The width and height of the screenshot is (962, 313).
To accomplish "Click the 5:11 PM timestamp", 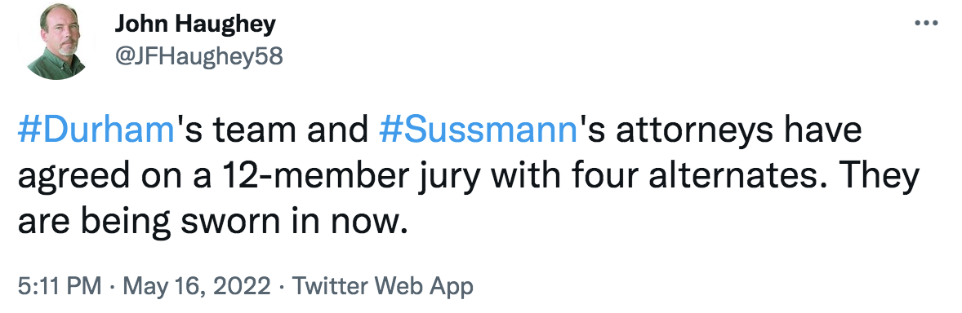I will pyautogui.click(x=60, y=286).
